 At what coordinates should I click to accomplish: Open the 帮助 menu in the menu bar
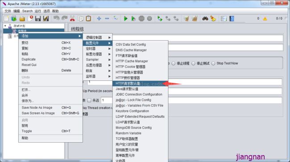click(55, 11)
